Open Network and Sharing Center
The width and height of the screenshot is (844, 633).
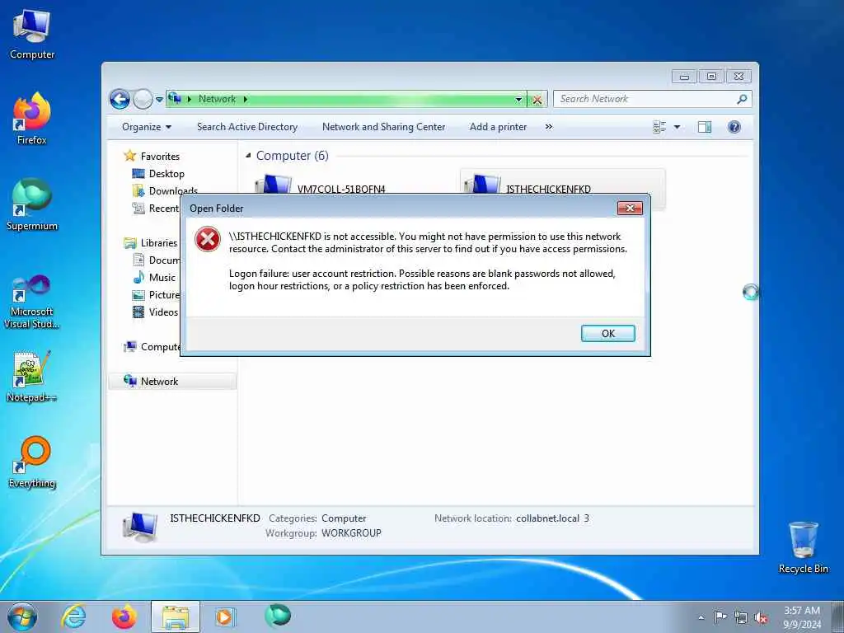[384, 127]
